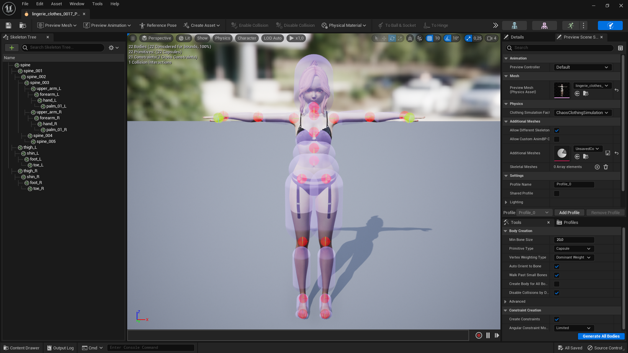Expand the Advanced body creation section

point(506,302)
